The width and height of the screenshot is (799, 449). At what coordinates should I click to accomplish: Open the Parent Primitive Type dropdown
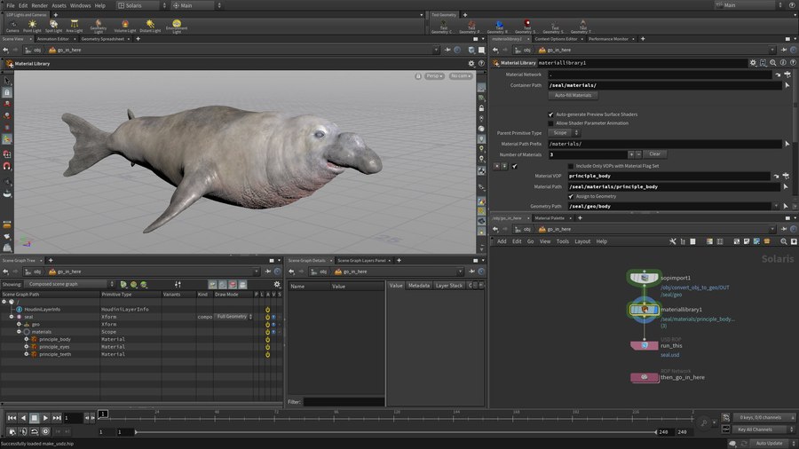point(563,133)
